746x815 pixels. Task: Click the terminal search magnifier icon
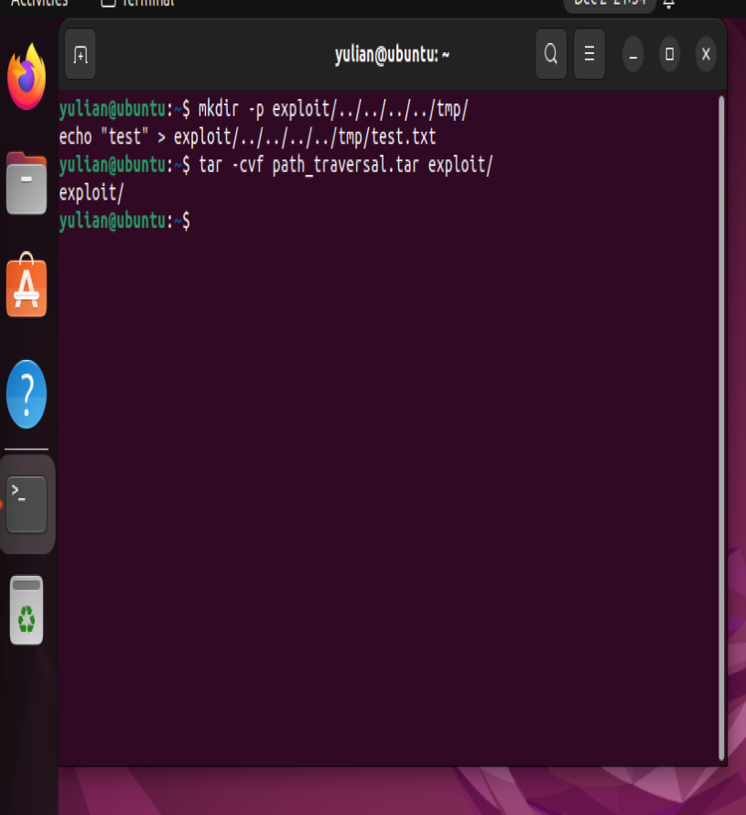pos(551,54)
